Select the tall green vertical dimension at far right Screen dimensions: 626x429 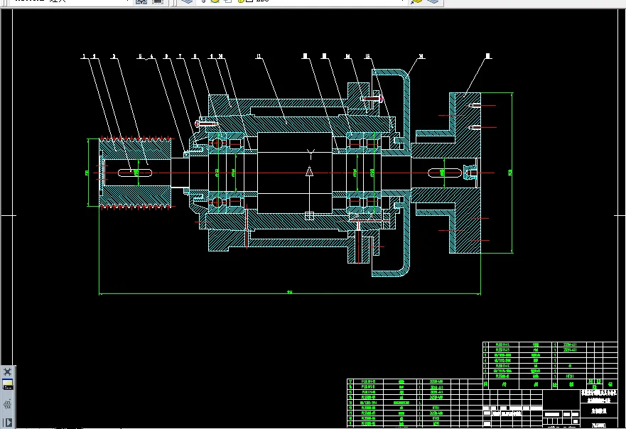511,173
